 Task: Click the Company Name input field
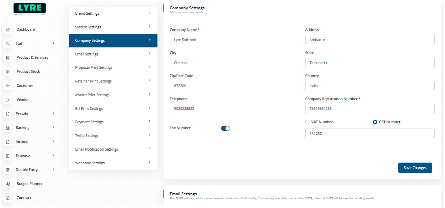point(234,40)
